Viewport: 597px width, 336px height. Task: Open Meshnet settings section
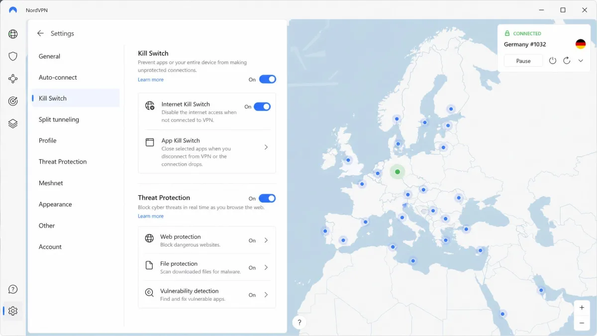click(76, 183)
